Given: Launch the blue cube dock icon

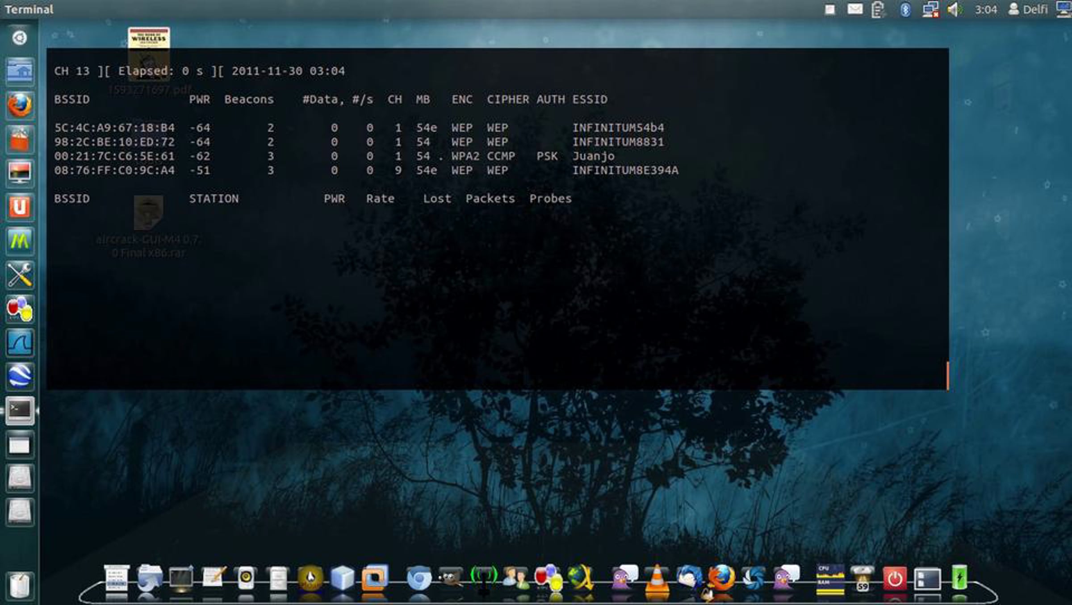Looking at the screenshot, I should [x=343, y=578].
